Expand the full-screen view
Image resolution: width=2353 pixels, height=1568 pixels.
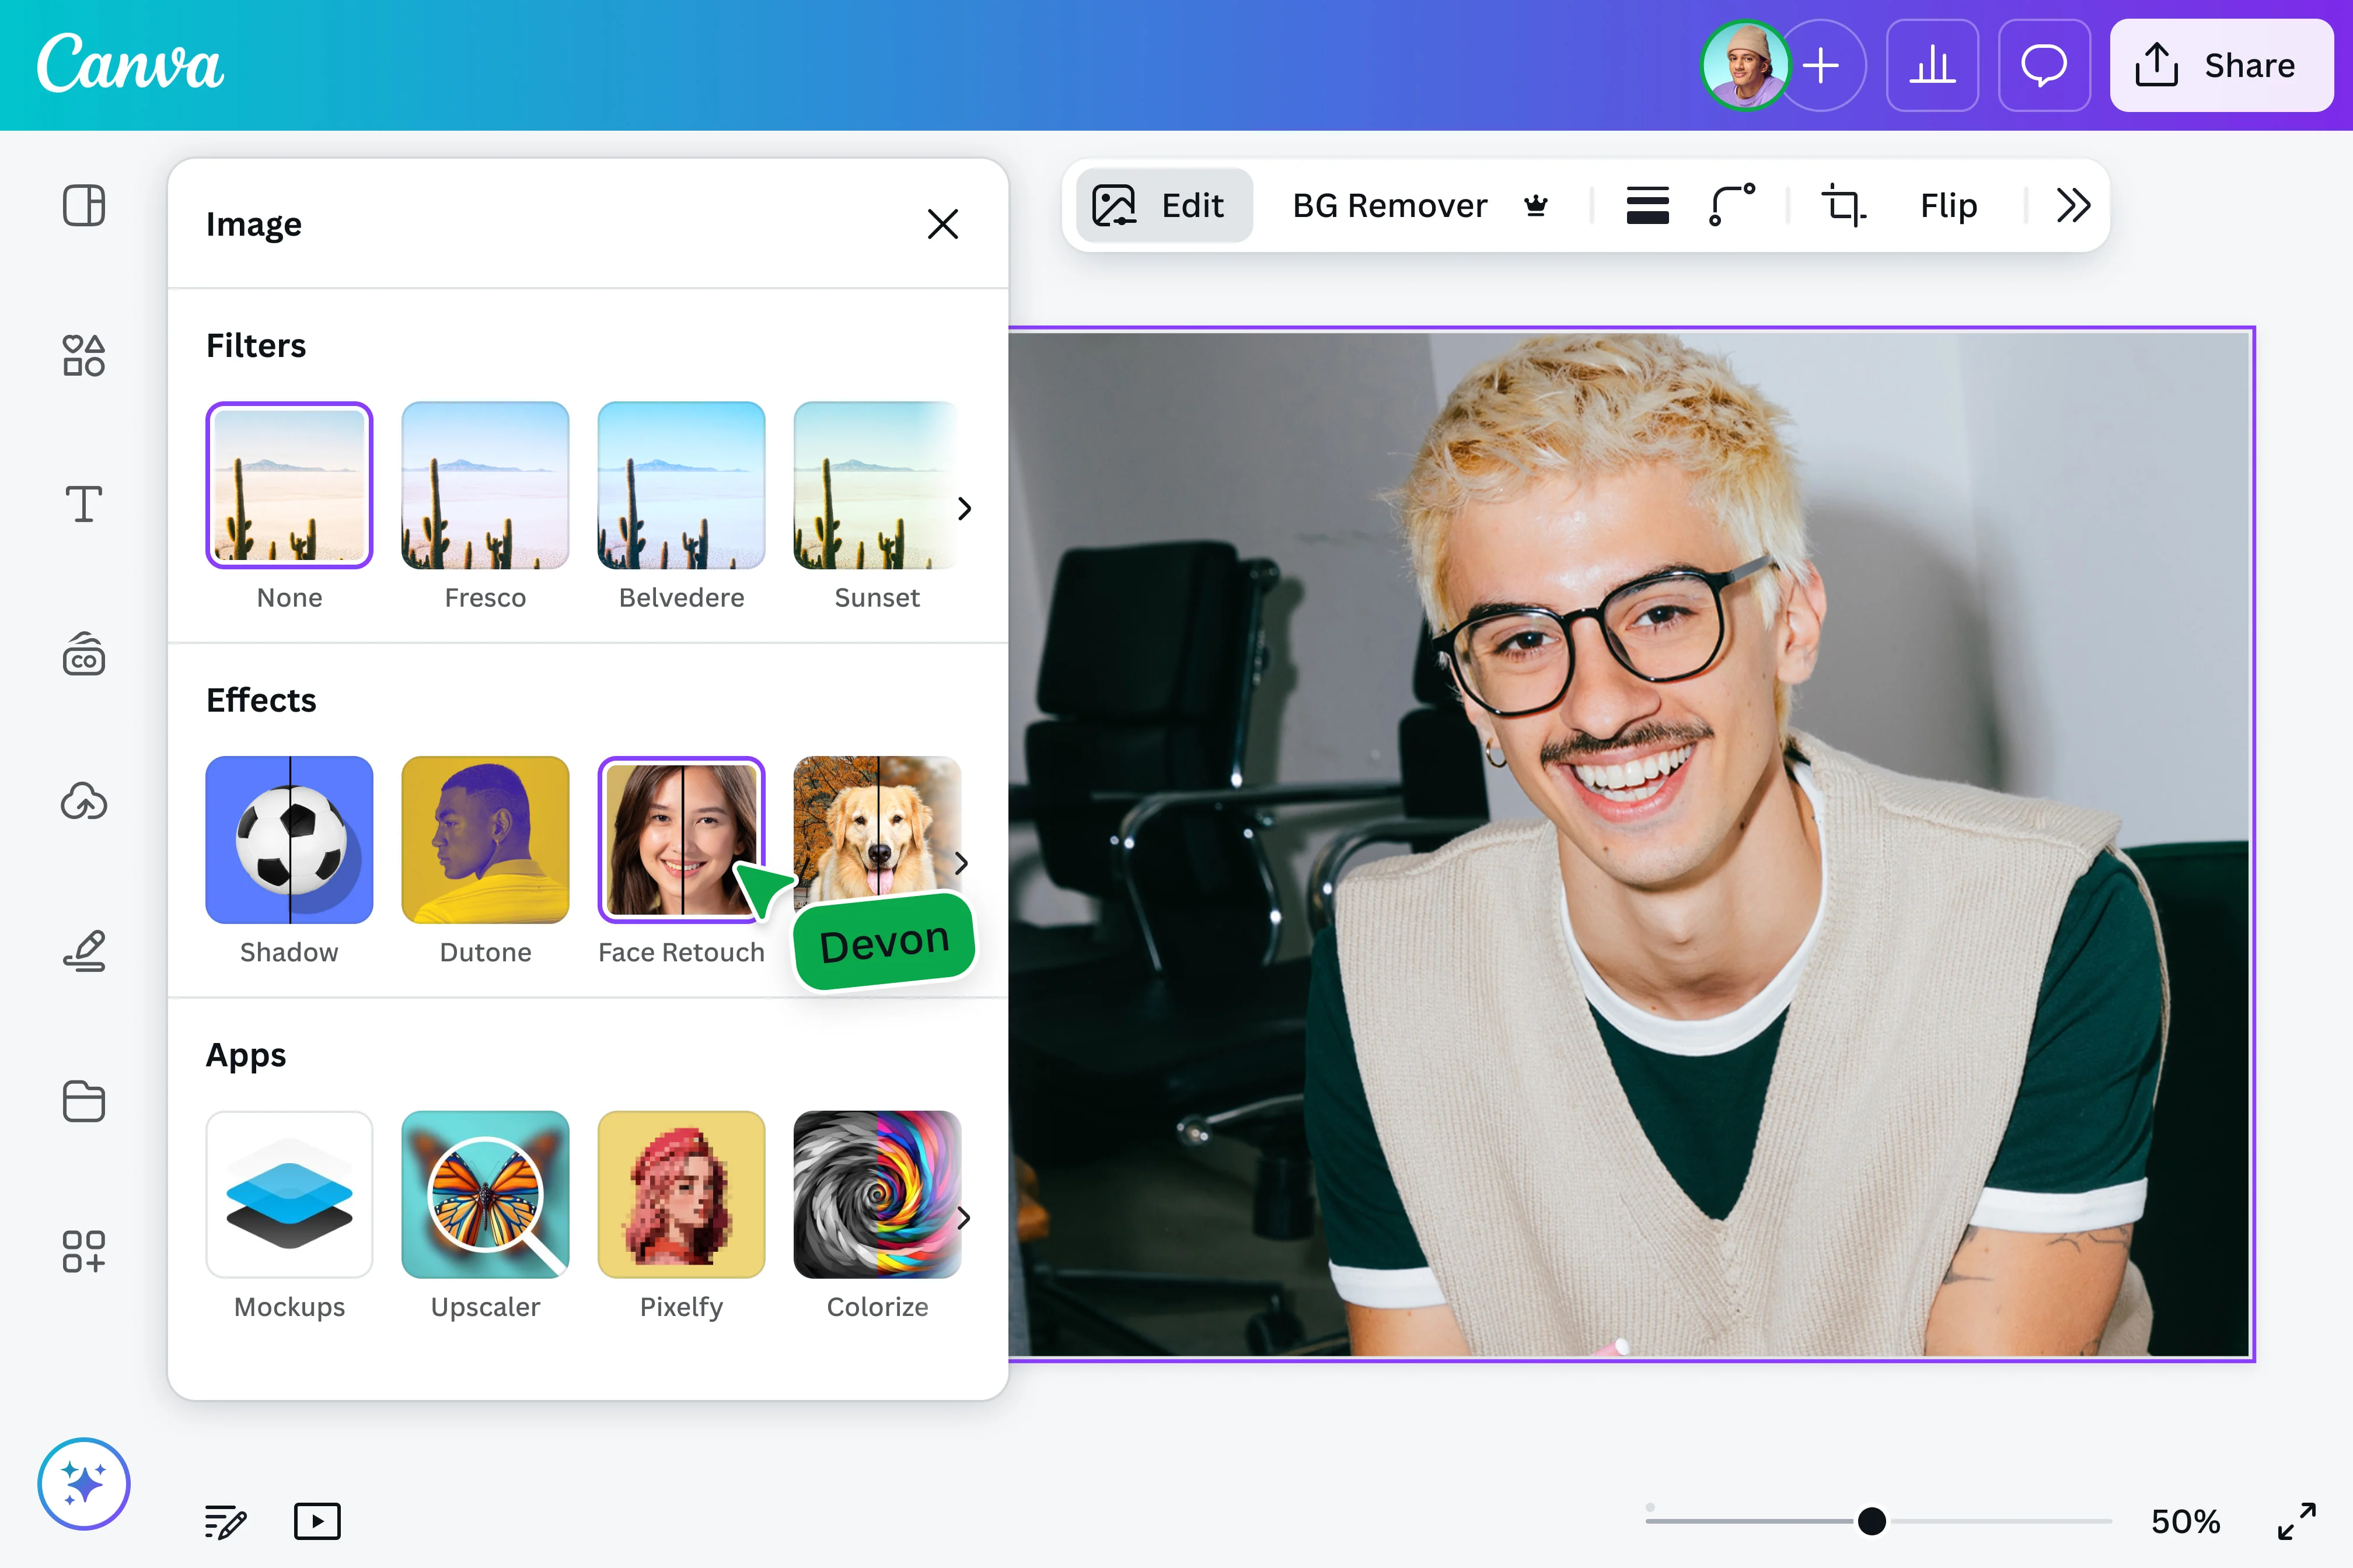coord(2298,1521)
